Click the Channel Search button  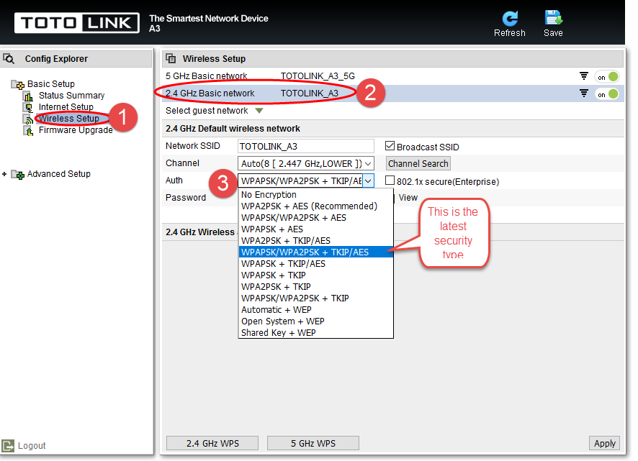click(418, 163)
